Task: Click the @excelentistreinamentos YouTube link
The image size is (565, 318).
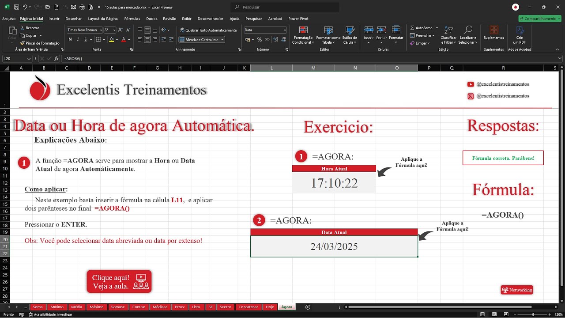Action: [503, 84]
